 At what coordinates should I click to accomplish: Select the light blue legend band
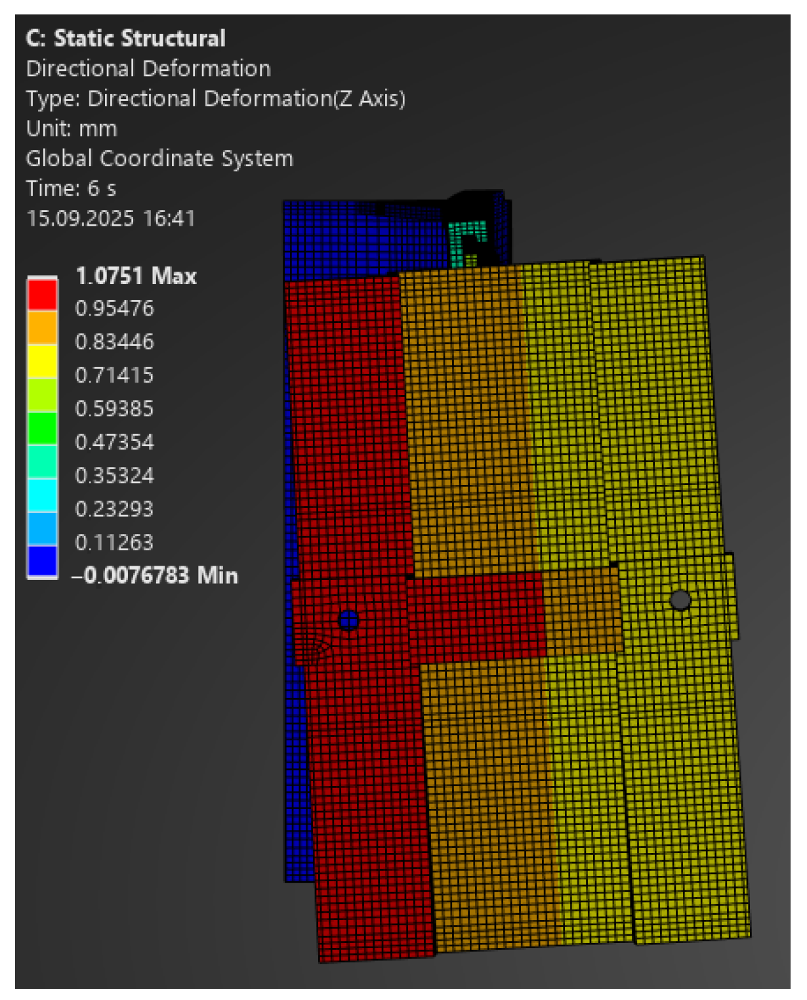42,528
